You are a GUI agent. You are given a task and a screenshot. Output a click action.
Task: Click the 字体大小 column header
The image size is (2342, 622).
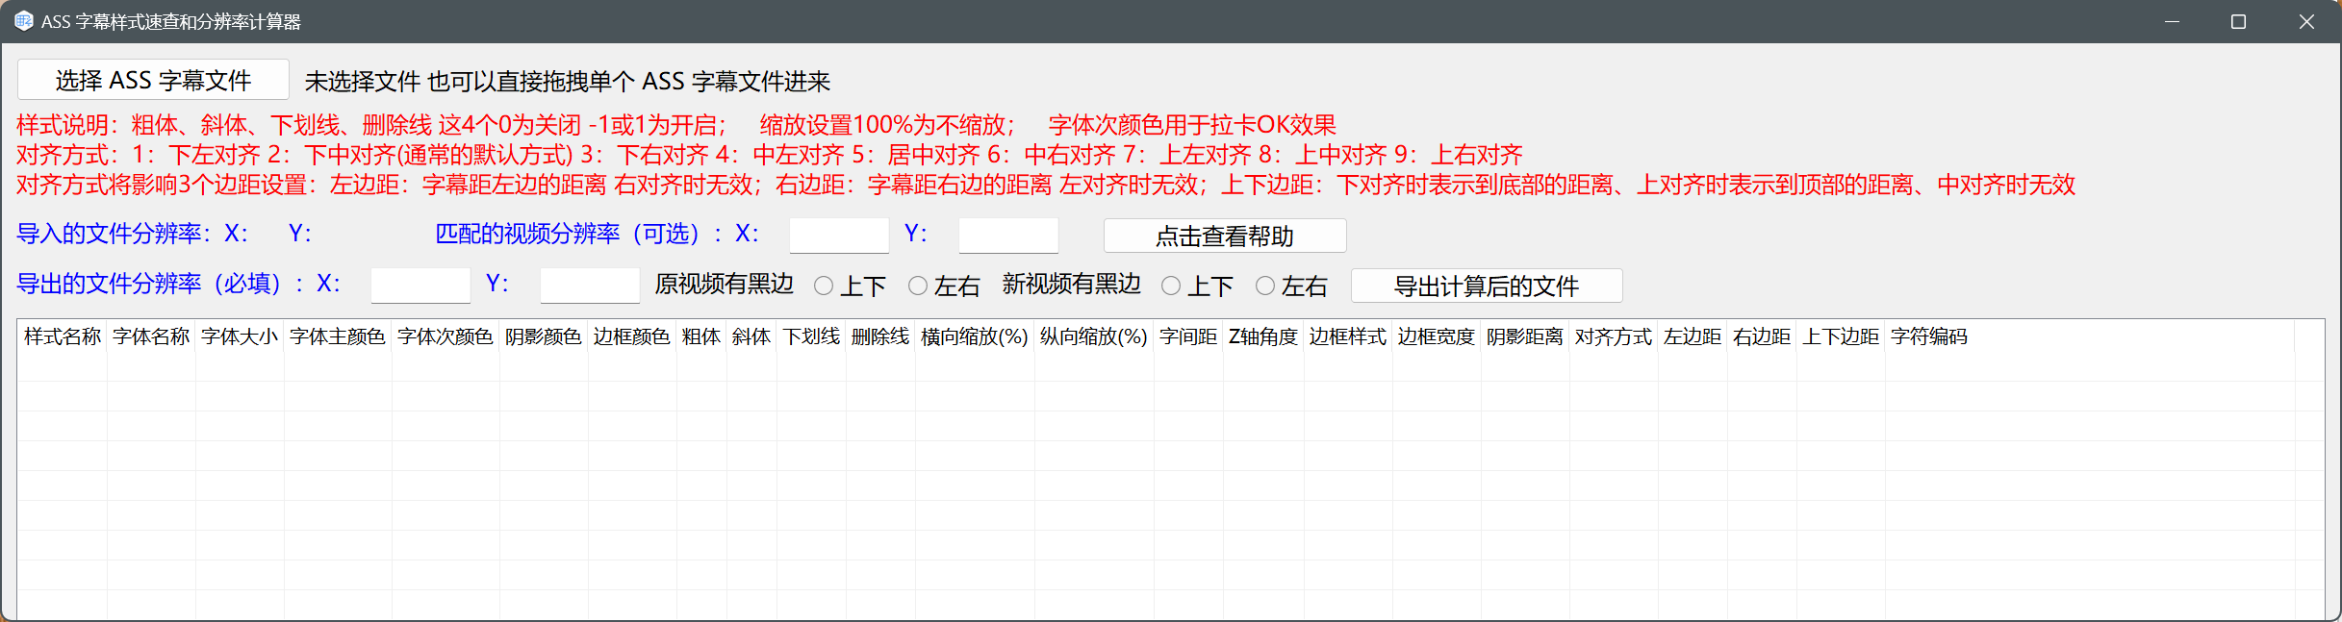240,336
